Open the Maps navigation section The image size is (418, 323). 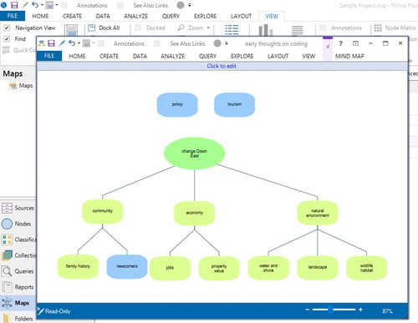pos(18,303)
